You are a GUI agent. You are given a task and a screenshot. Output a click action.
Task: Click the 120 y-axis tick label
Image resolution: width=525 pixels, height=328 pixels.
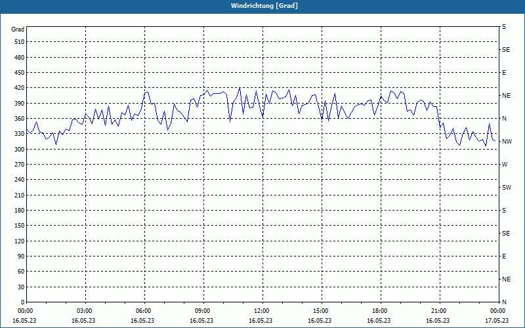[20, 241]
